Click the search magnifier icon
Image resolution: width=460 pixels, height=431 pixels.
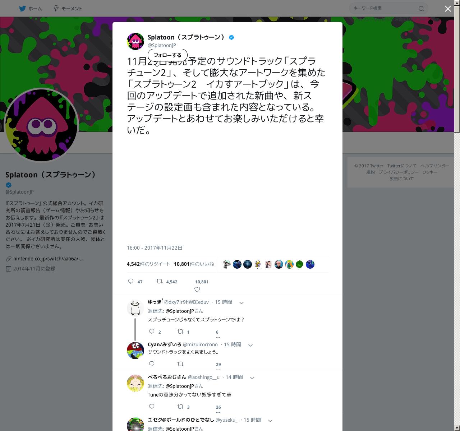[421, 9]
